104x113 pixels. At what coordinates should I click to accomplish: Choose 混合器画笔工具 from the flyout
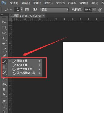[x=26, y=73]
